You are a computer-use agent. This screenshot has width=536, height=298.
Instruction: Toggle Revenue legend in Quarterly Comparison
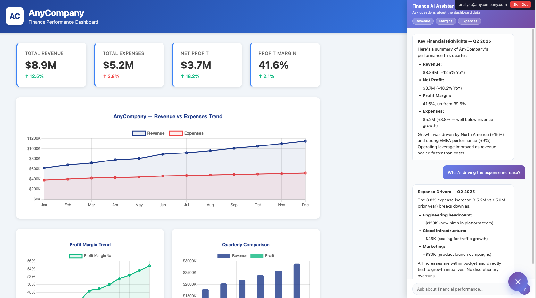tap(232, 256)
